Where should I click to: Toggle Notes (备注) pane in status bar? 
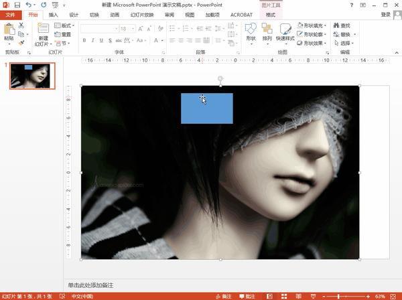[224, 297]
